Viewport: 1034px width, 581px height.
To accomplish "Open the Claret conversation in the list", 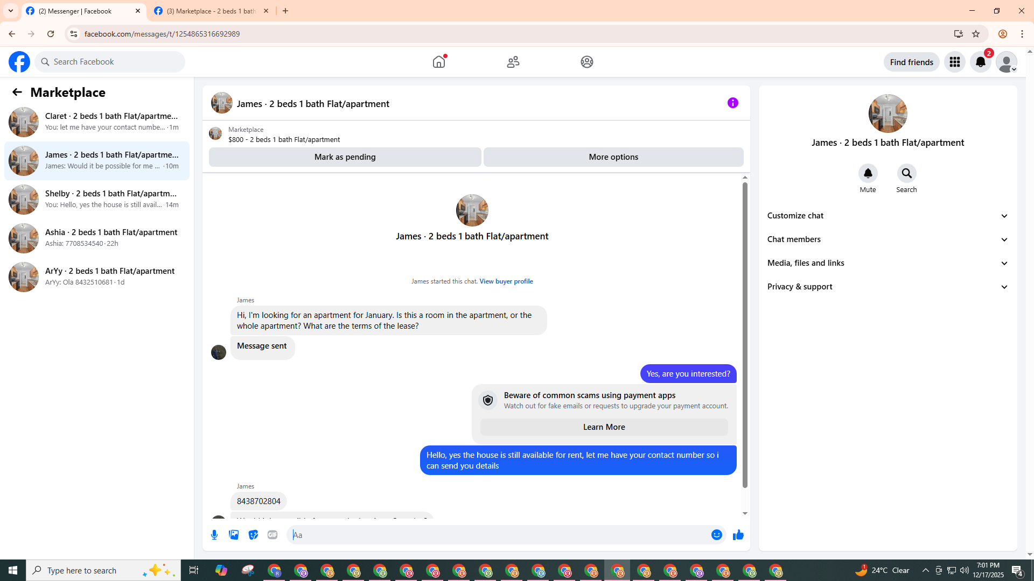I will coord(97,122).
